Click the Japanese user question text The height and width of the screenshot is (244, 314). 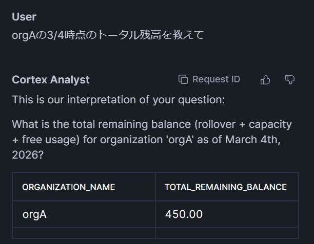tap(108, 35)
